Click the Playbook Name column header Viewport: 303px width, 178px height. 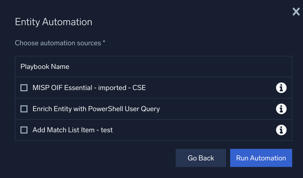tap(45, 67)
